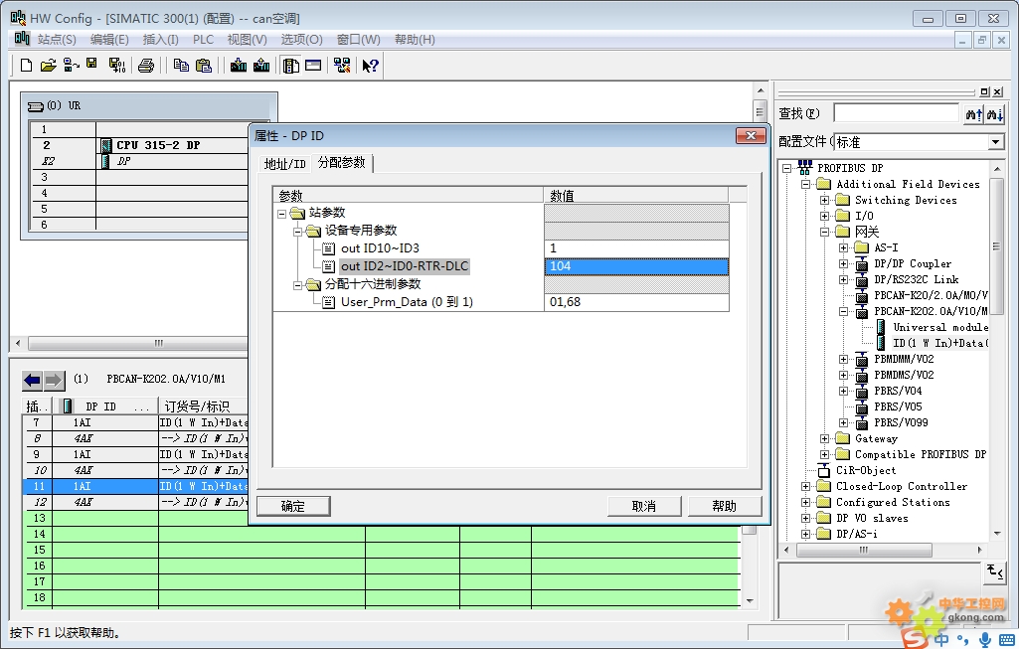The image size is (1019, 649).
Task: Collapse the 站参数 tree node
Action: (x=281, y=213)
